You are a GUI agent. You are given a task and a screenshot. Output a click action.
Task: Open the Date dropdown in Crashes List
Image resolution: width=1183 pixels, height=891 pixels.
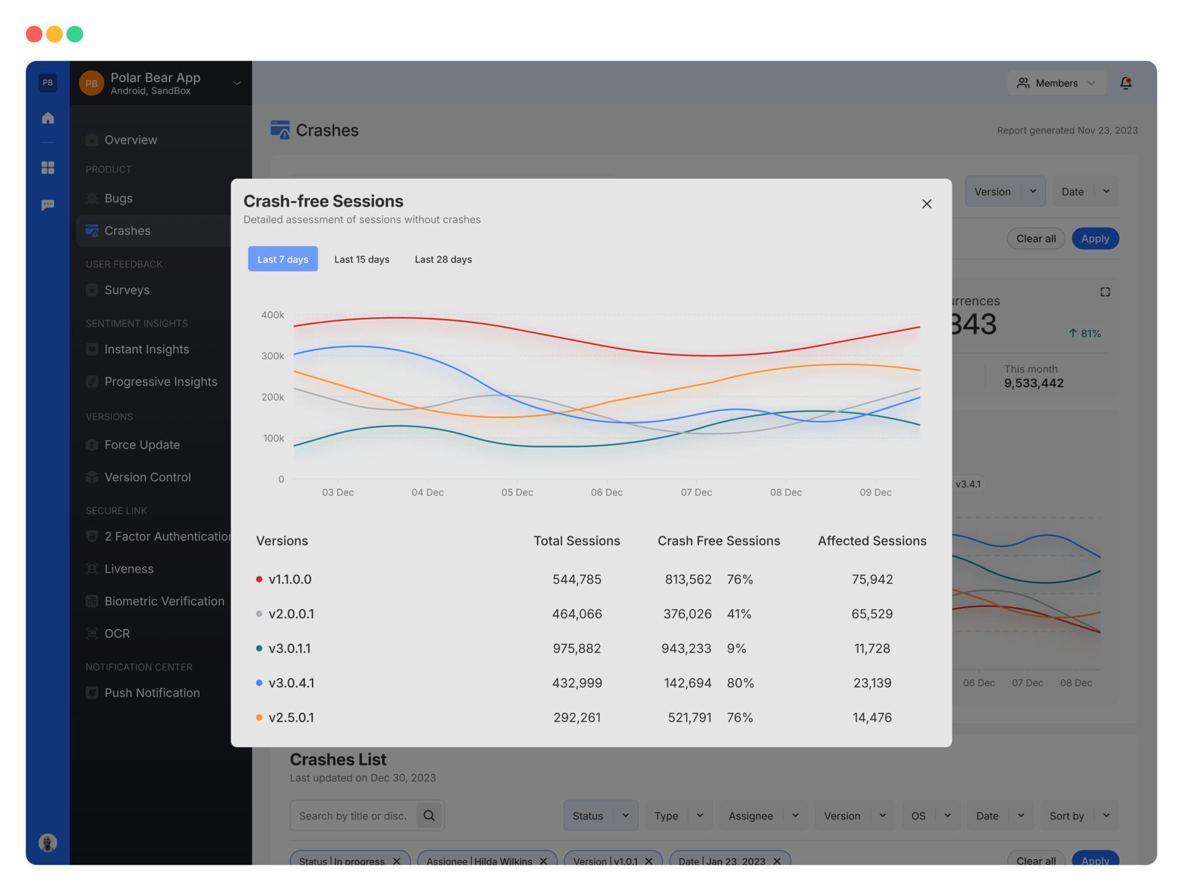tap(1000, 816)
